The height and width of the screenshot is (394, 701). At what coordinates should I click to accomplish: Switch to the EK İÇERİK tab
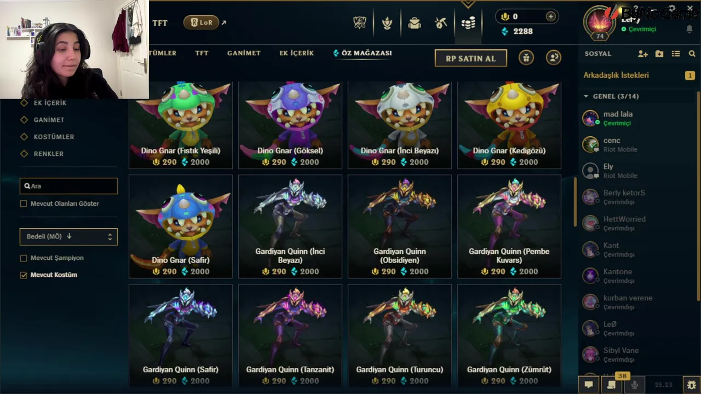pyautogui.click(x=296, y=53)
